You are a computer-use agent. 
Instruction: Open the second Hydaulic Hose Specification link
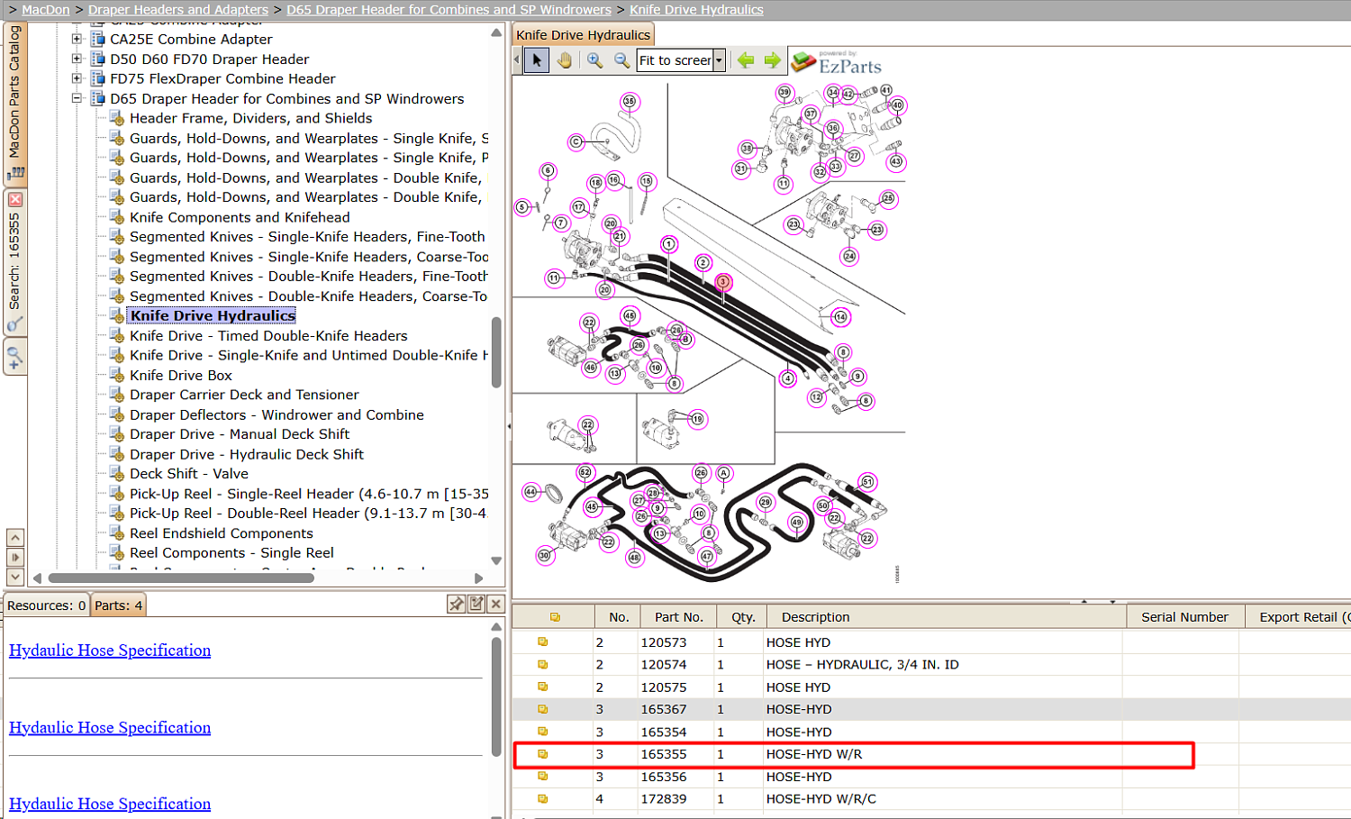pyautogui.click(x=110, y=728)
